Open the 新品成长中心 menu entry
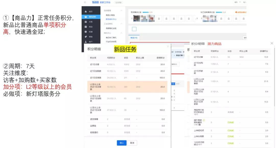The width and height of the screenshot is (276, 148). 110,19
